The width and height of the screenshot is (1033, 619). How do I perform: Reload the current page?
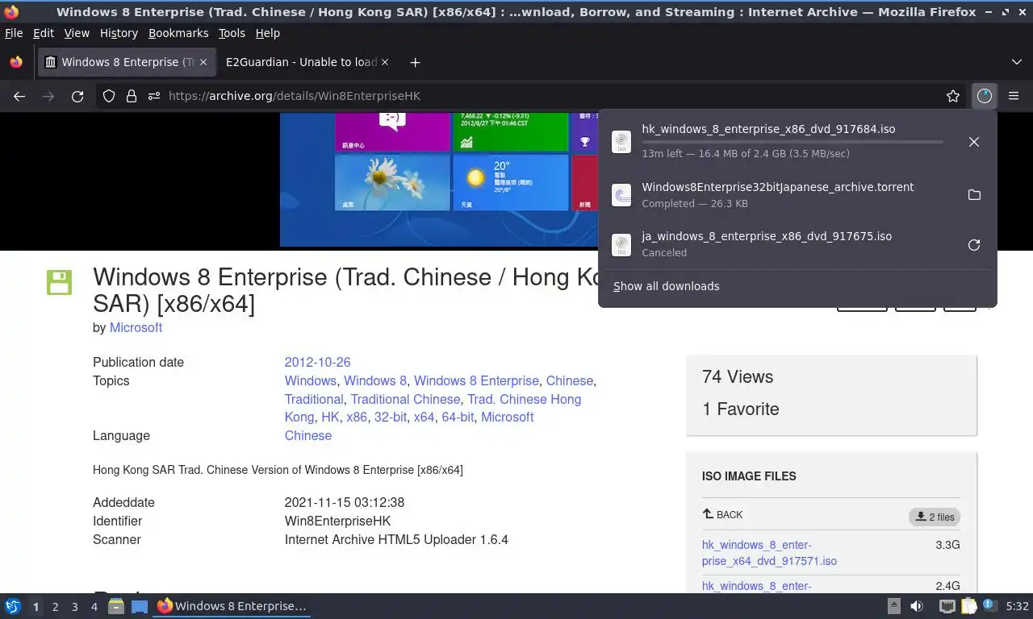pos(77,96)
